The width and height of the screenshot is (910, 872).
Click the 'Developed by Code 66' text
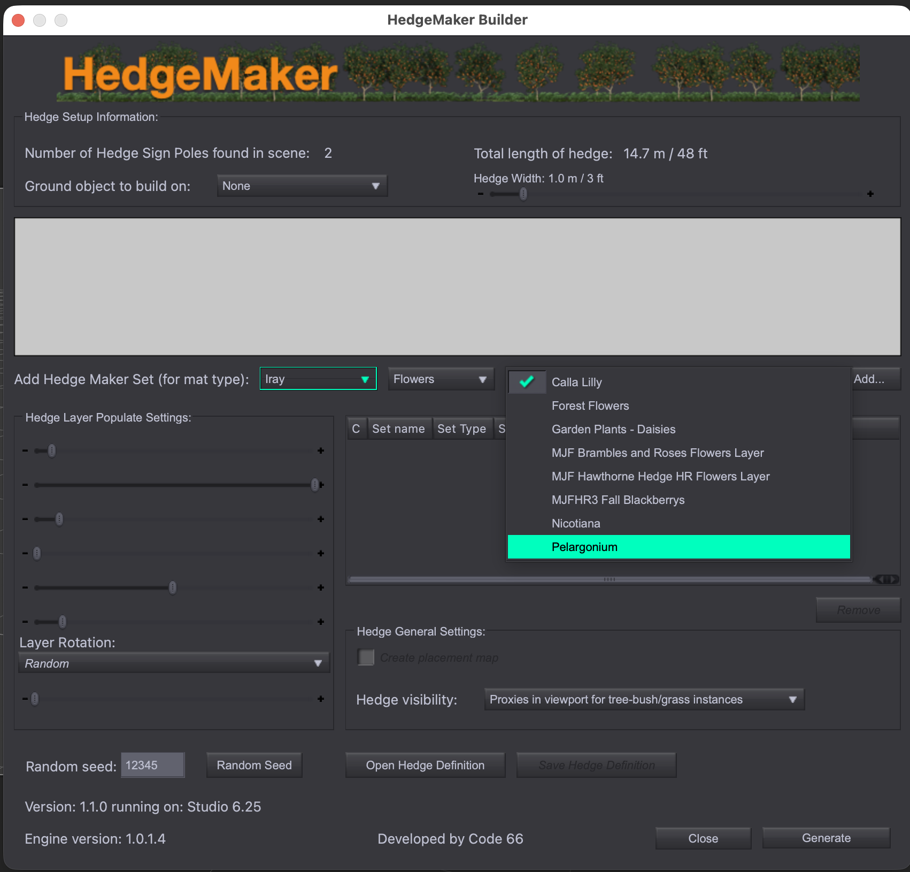point(450,839)
